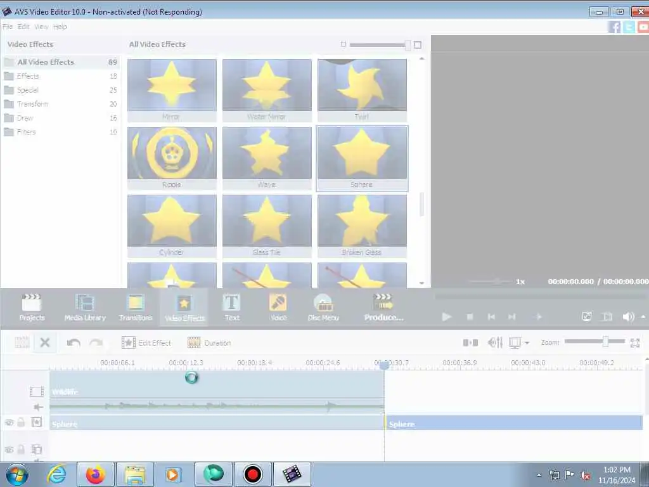Select the Glass Tile effect thumbnail
The width and height of the screenshot is (649, 487).
point(267,226)
